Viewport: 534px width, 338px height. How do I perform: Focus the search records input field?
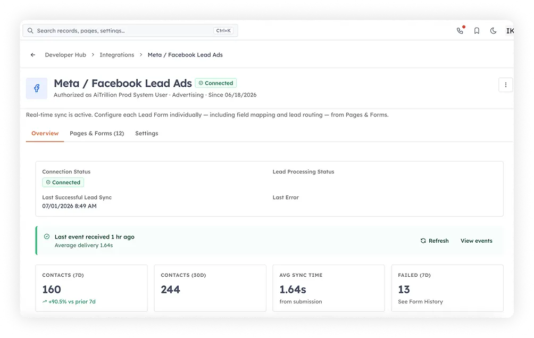(x=130, y=31)
